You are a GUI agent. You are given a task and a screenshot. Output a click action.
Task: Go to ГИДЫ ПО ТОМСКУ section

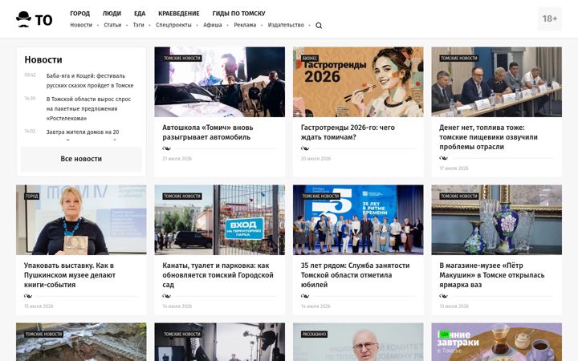[239, 14]
